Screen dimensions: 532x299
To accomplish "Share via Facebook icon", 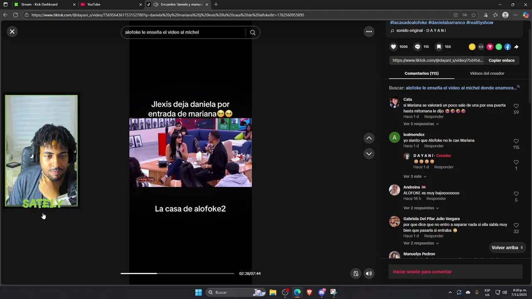I will (x=507, y=47).
